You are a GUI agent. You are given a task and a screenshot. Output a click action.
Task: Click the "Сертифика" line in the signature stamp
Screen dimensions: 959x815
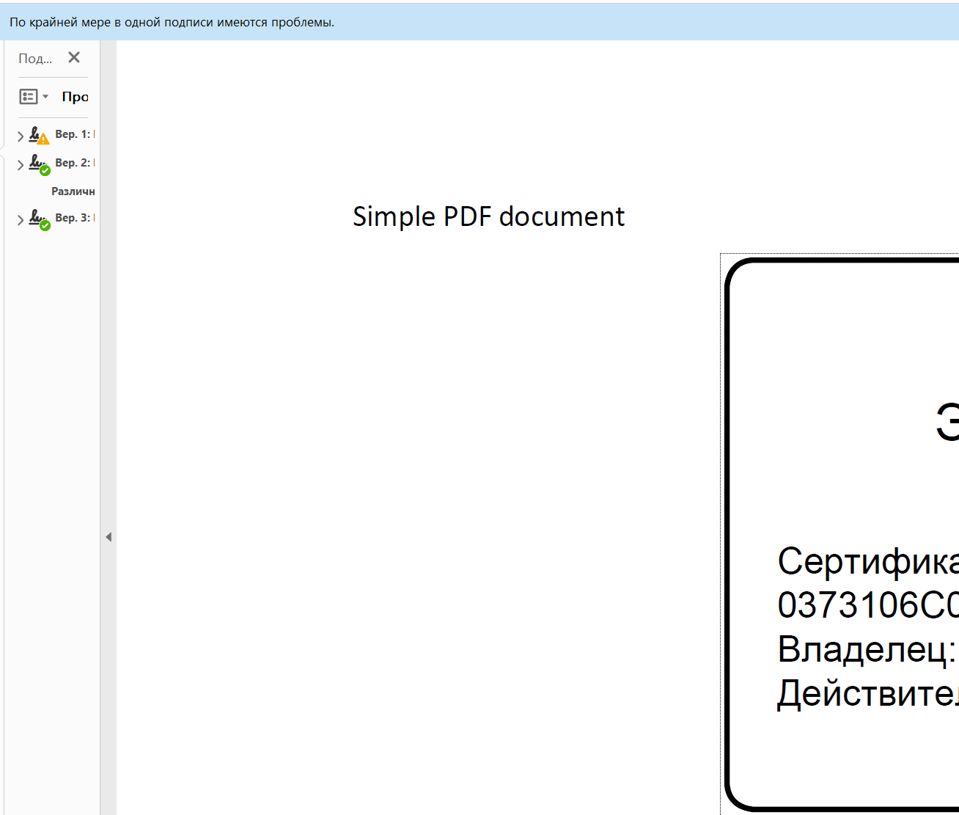pyautogui.click(x=867, y=562)
